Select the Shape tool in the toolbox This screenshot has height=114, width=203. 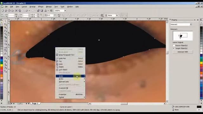point(5,24)
